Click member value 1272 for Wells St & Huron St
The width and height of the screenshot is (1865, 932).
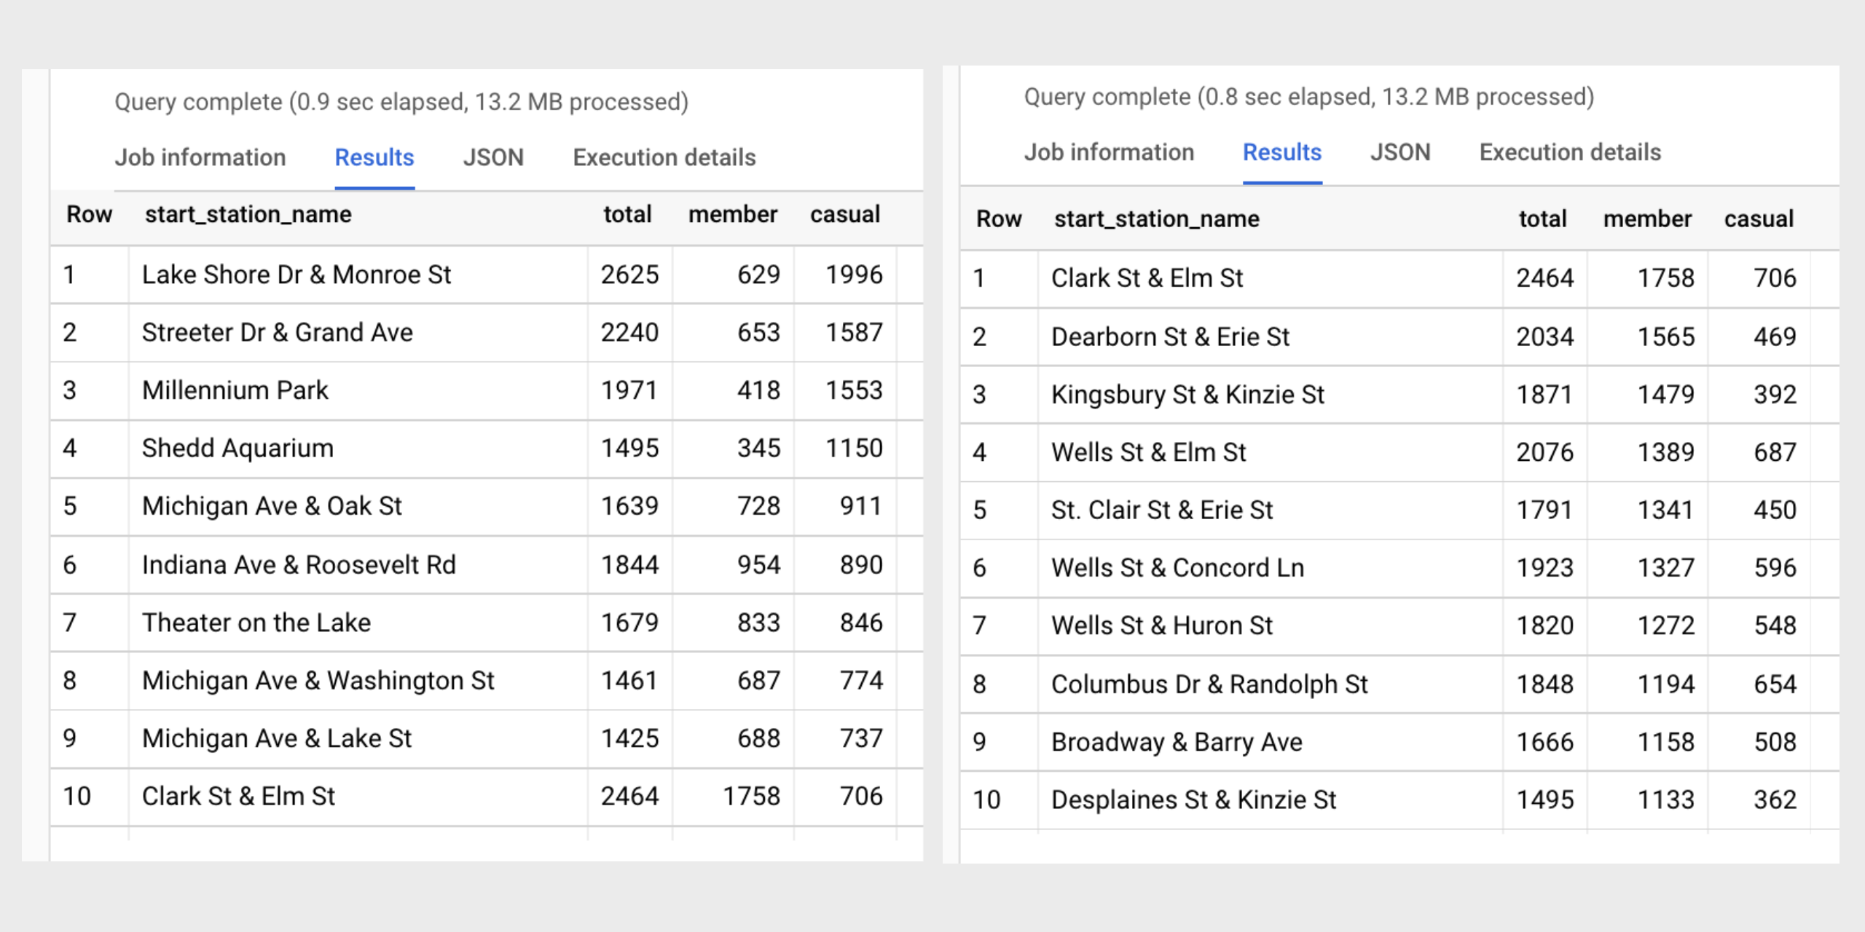pos(1666,625)
